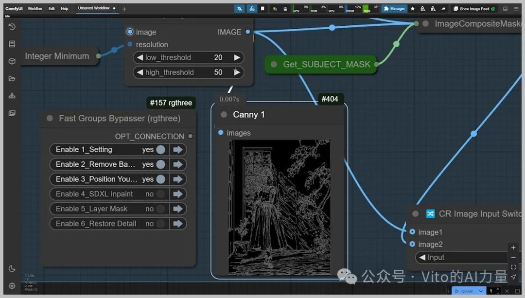Open the image gallery sidebar icon
This screenshot has width=525, height=298.
coord(12,113)
